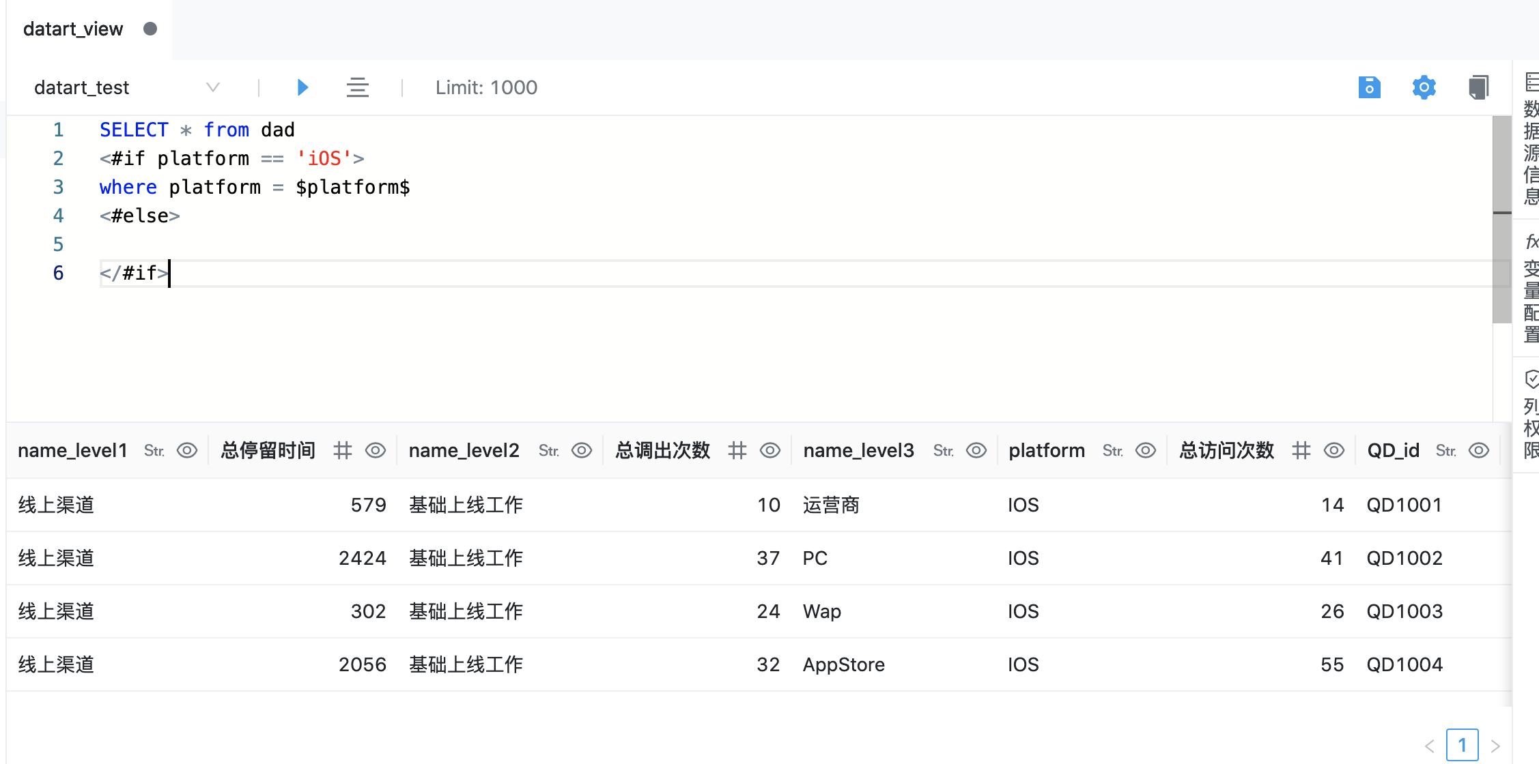Select cell QD1002
The image size is (1539, 764).
[1404, 558]
